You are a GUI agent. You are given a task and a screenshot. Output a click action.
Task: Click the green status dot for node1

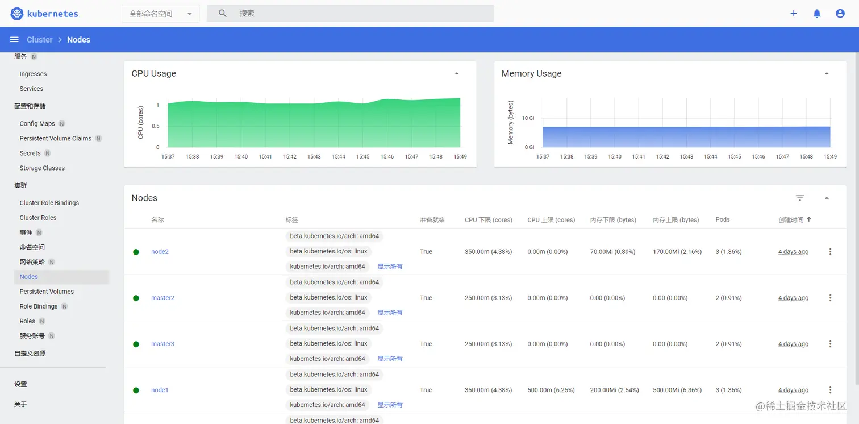tap(136, 390)
